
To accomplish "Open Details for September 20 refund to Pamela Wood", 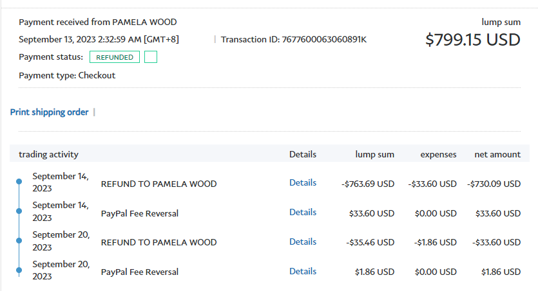I will tap(303, 242).
